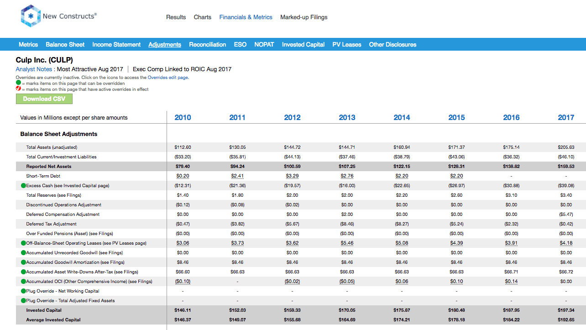The image size is (586, 330).
Task: Click green icon beside Accumulated Unrecorded Goodwill
Action: (x=23, y=253)
